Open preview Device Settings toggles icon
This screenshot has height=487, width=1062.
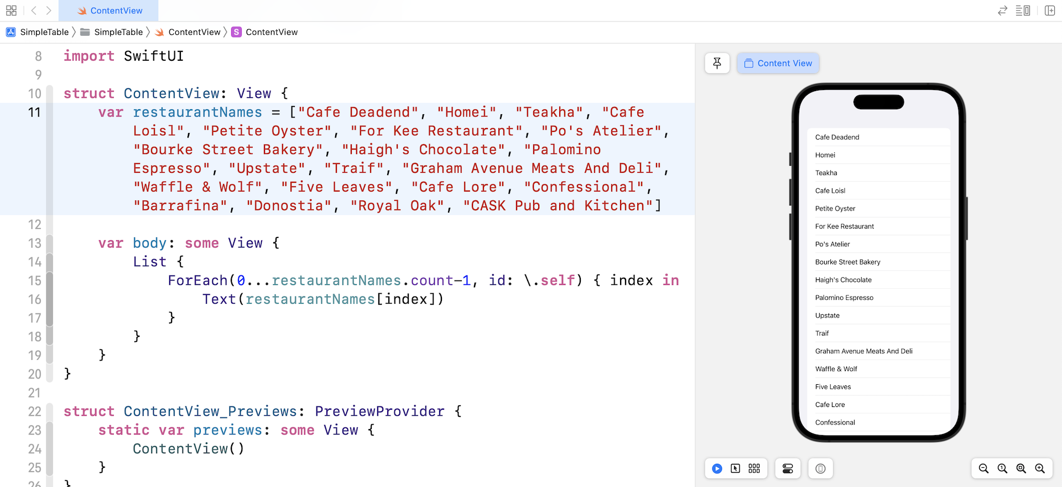tap(788, 469)
